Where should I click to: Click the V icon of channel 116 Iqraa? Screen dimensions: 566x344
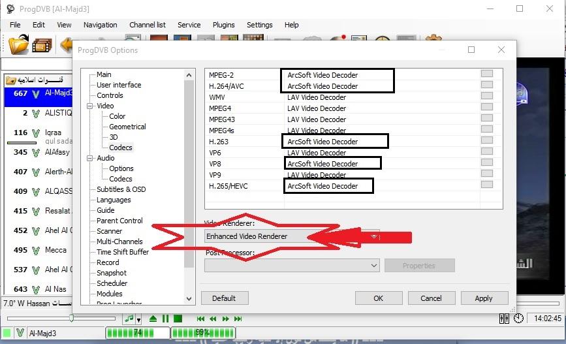click(35, 133)
